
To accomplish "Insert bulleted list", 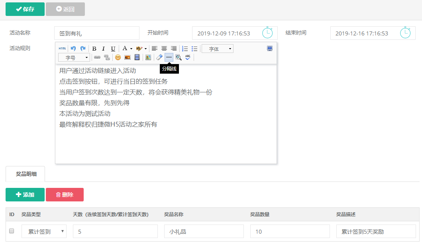I will [194, 49].
